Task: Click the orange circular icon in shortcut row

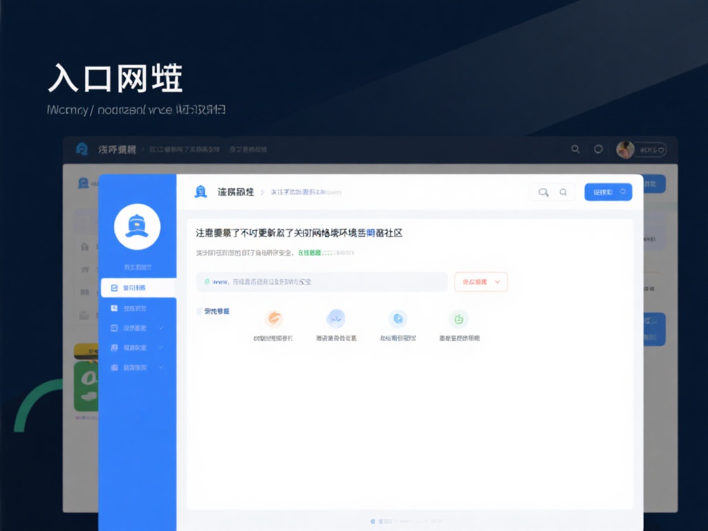Action: pos(274,319)
